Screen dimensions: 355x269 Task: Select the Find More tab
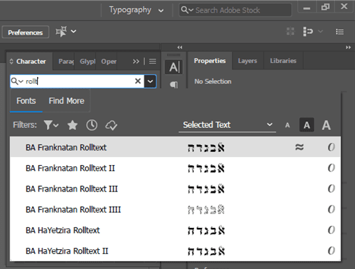pos(66,101)
